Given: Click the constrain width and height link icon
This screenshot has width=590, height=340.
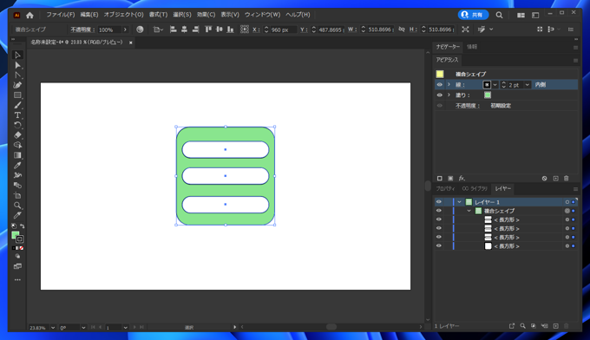Looking at the screenshot, I should coord(402,29).
